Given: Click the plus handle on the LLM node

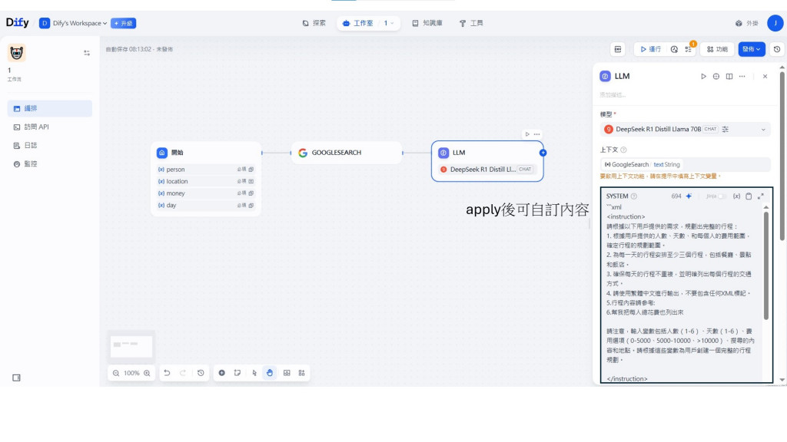Looking at the screenshot, I should tap(543, 153).
